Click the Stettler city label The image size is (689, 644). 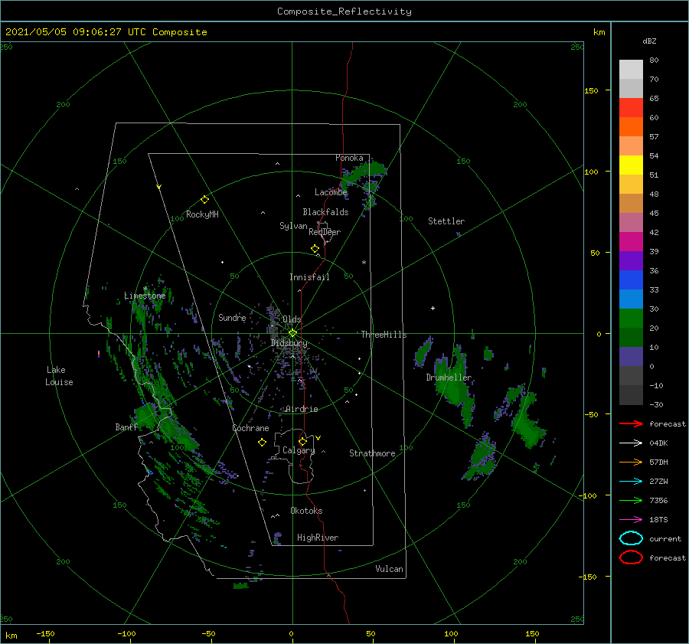[446, 221]
